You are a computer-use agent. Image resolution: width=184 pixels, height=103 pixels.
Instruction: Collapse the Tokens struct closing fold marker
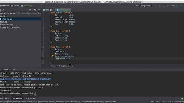click(50, 27)
